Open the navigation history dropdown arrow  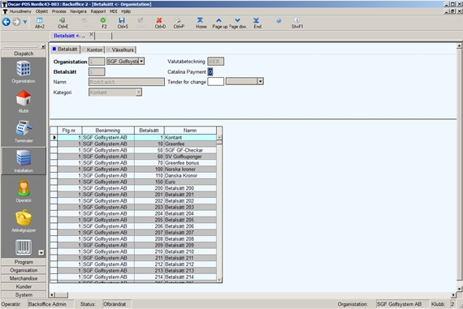tap(25, 22)
